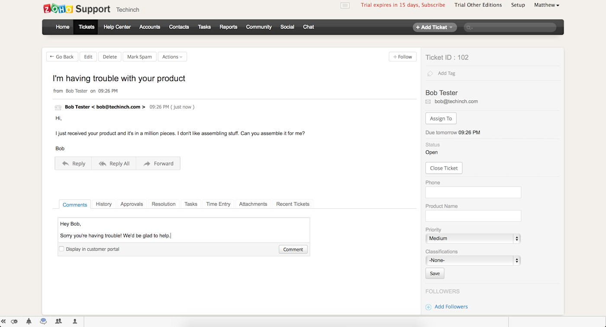Open the Chat menu
The width and height of the screenshot is (606, 327).
tap(309, 27)
